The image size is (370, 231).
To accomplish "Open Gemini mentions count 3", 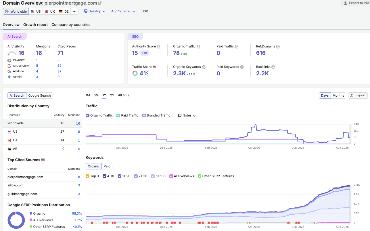I will coord(37,77).
